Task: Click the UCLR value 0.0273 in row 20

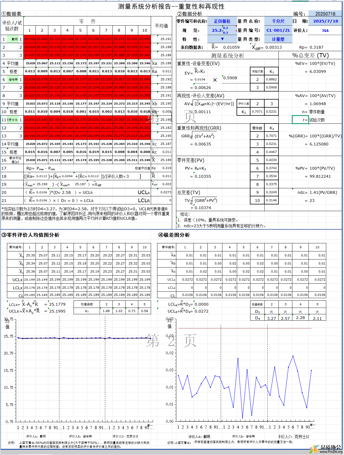Action: point(166,192)
